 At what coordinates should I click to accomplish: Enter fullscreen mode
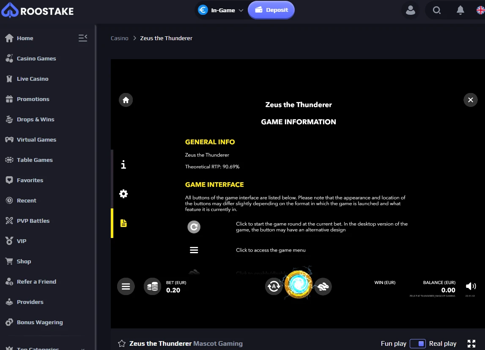471,344
